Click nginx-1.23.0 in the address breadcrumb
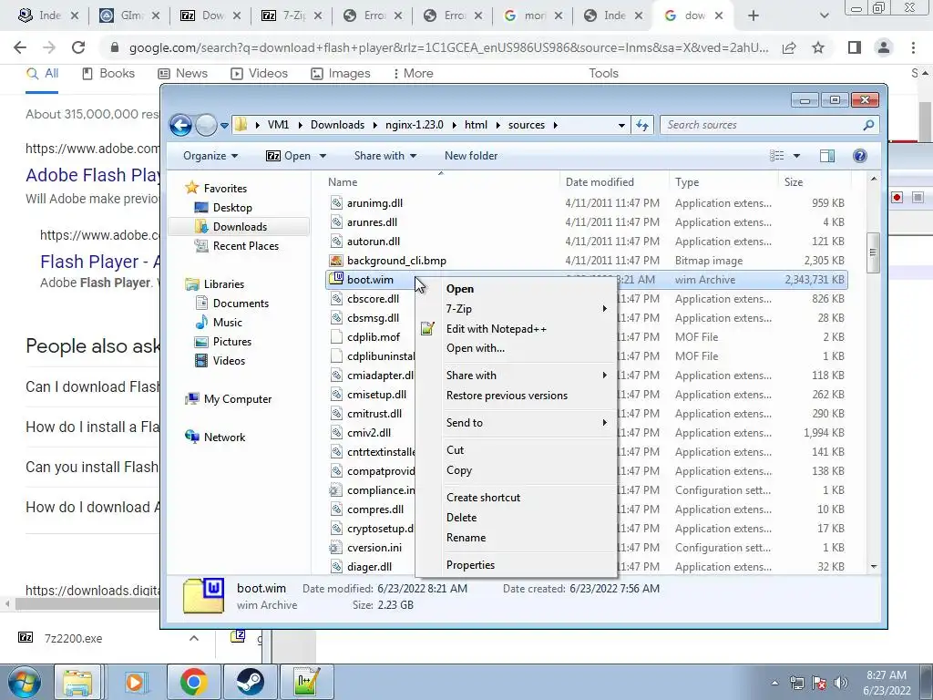This screenshot has height=700, width=933. click(415, 125)
